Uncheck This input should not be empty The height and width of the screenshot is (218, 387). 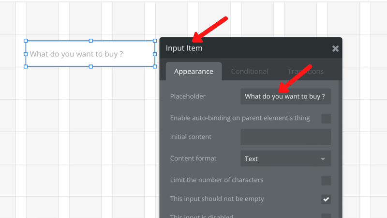(x=326, y=199)
